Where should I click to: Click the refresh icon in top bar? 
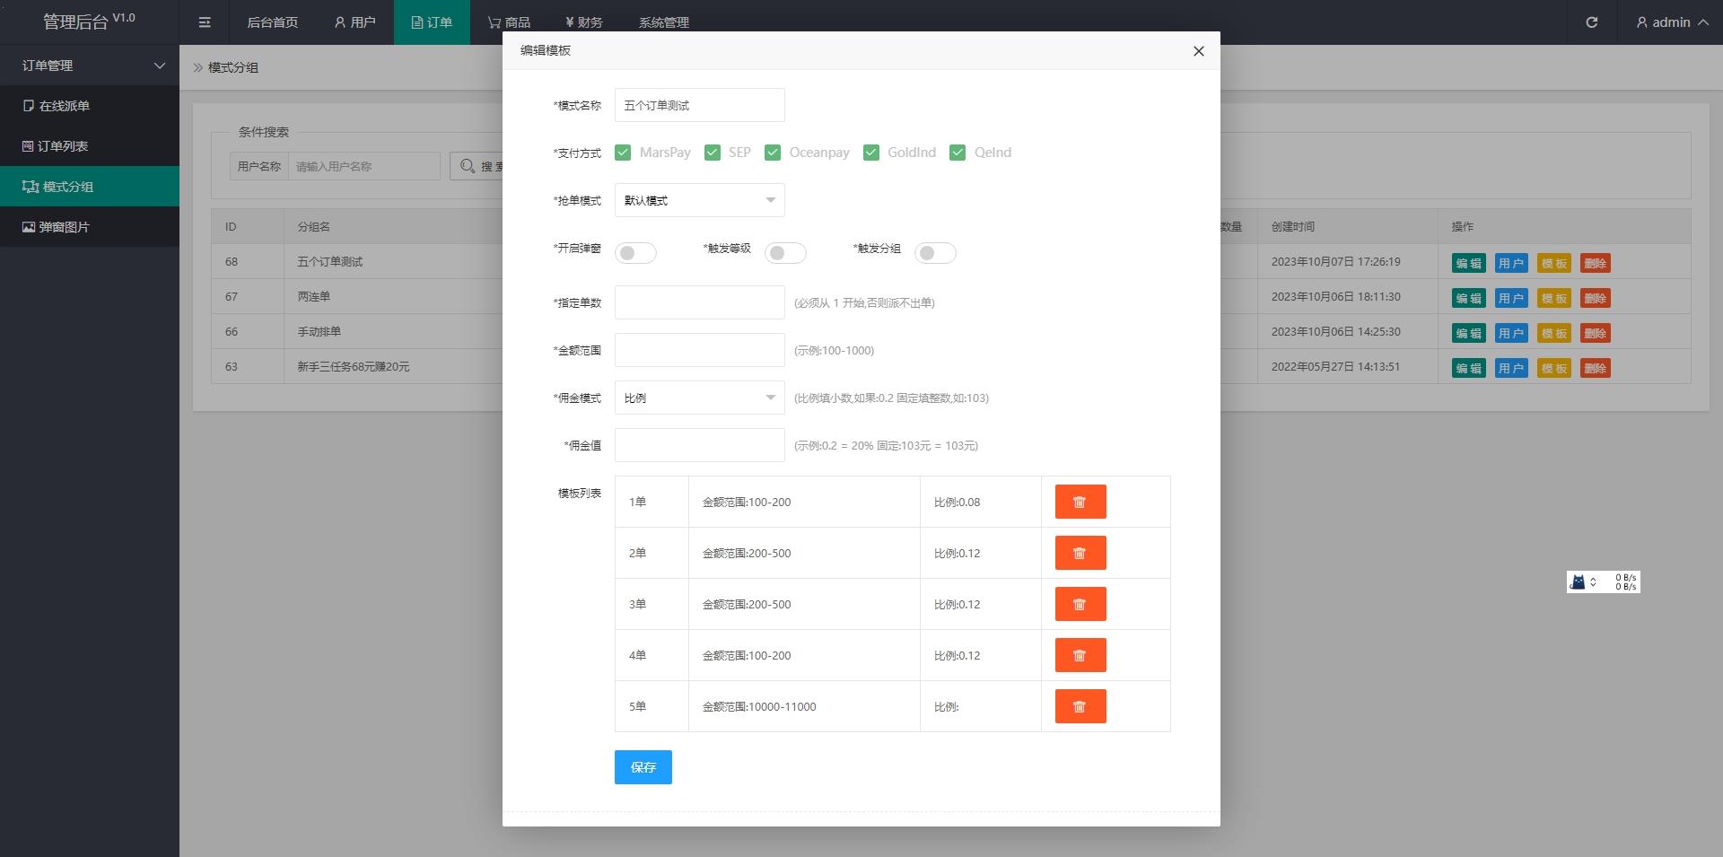tap(1591, 22)
